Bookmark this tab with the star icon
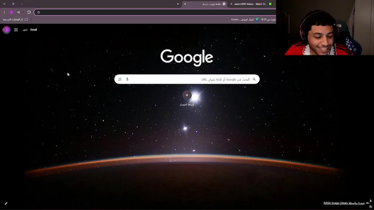 38,12
